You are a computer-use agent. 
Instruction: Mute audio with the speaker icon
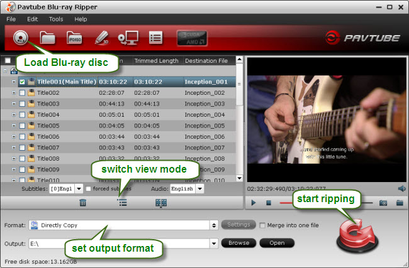tap(401, 189)
